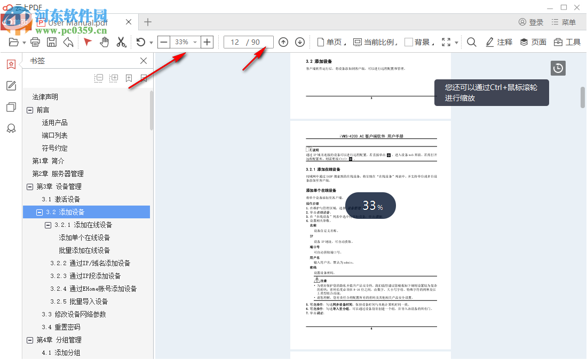Open the 工具 (tools) menu
This screenshot has width=587, height=360.
[567, 42]
